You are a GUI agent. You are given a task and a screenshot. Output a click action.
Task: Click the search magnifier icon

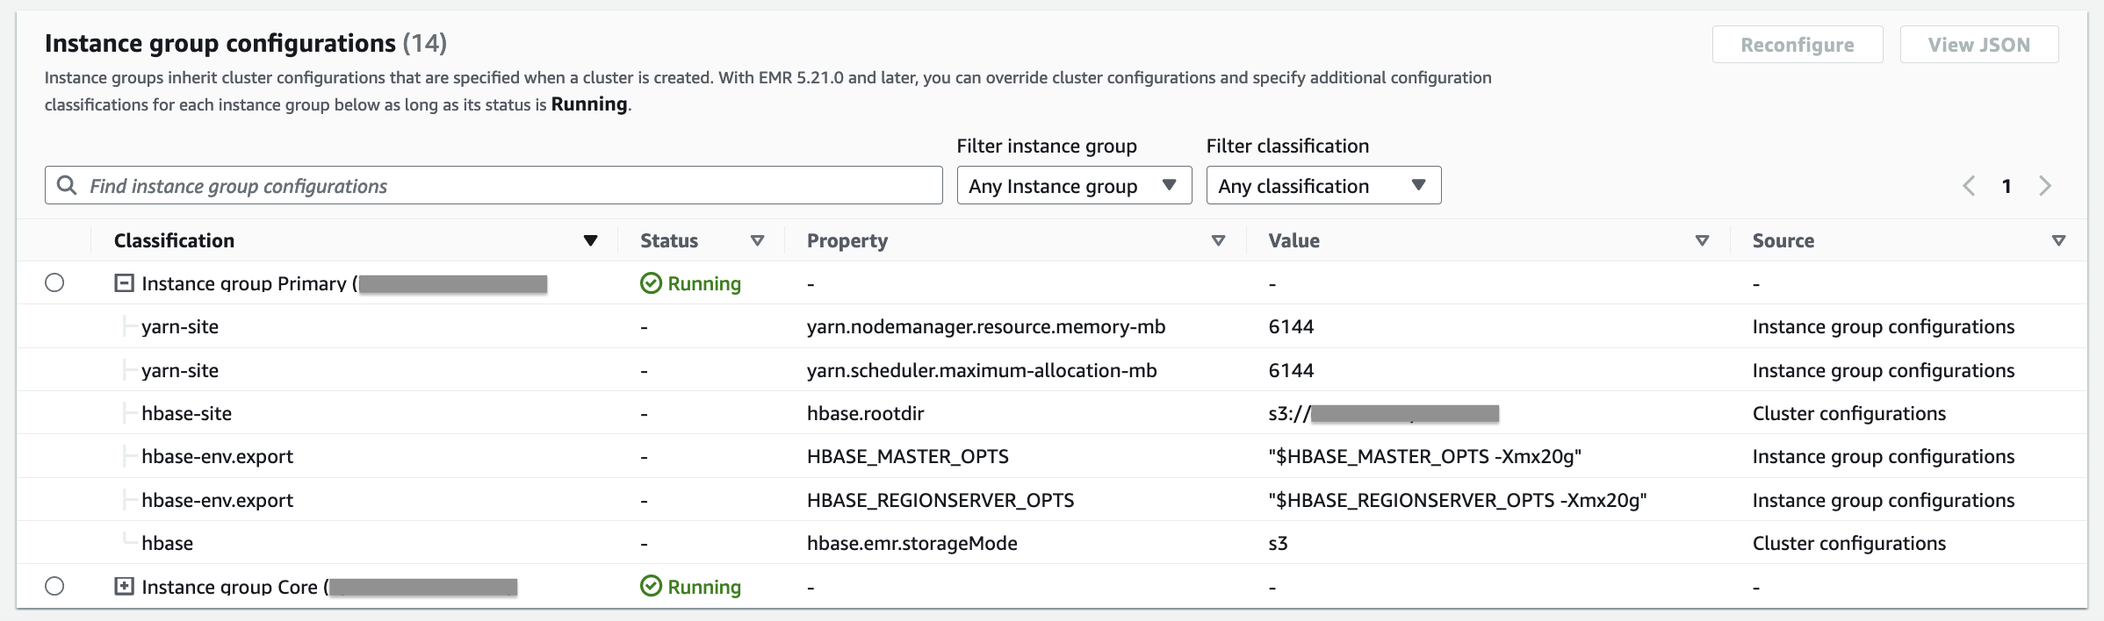[66, 185]
